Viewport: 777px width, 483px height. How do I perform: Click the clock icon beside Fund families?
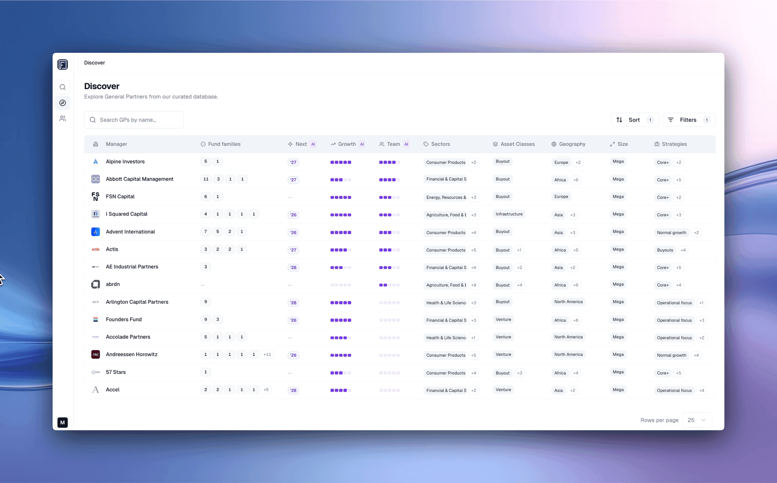coord(203,144)
